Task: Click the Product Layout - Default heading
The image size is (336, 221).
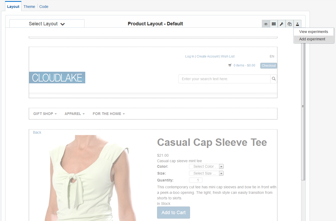Action: click(155, 24)
